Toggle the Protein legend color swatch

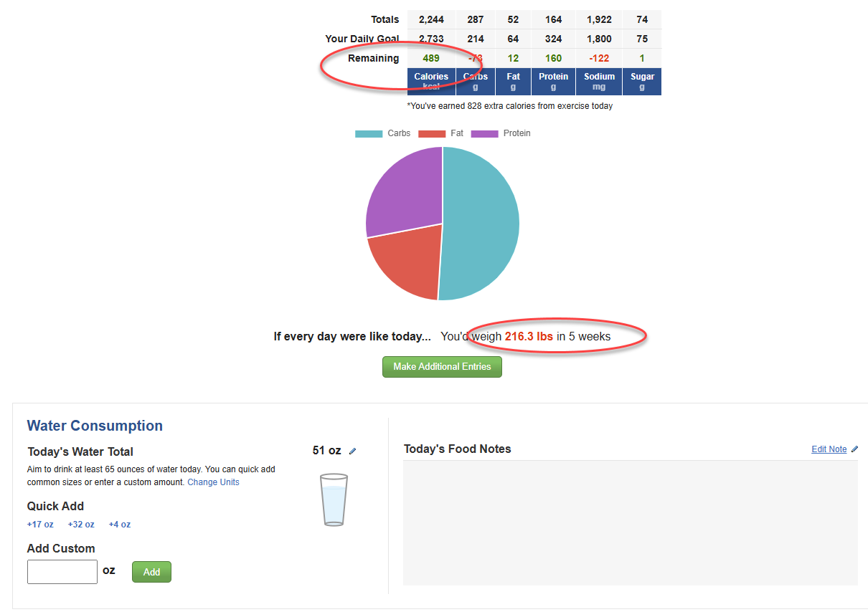click(484, 134)
